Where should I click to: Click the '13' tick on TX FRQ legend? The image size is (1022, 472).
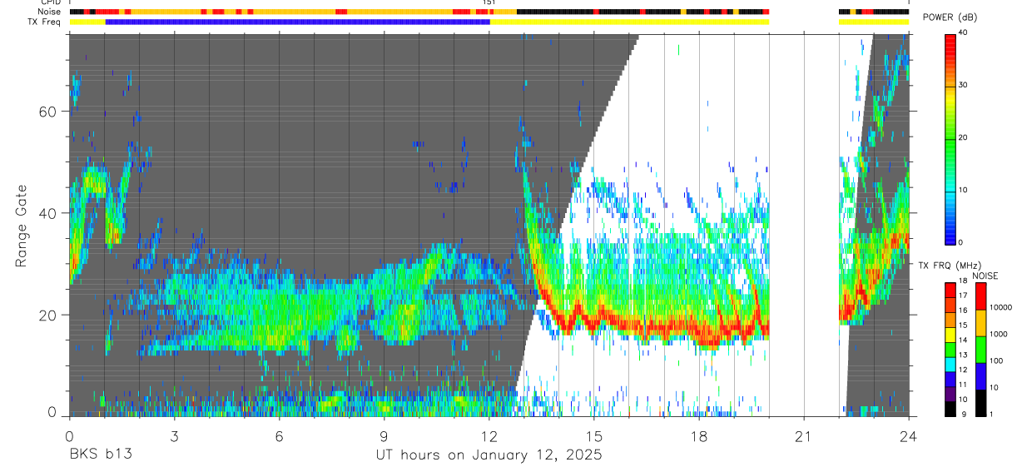point(965,355)
